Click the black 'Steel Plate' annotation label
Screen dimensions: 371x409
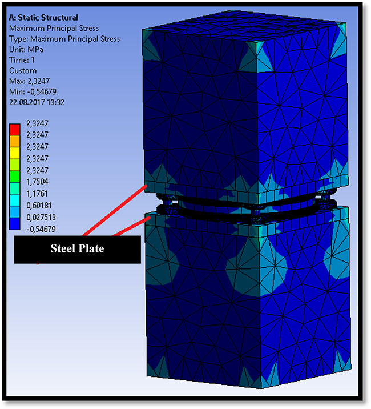tap(77, 249)
